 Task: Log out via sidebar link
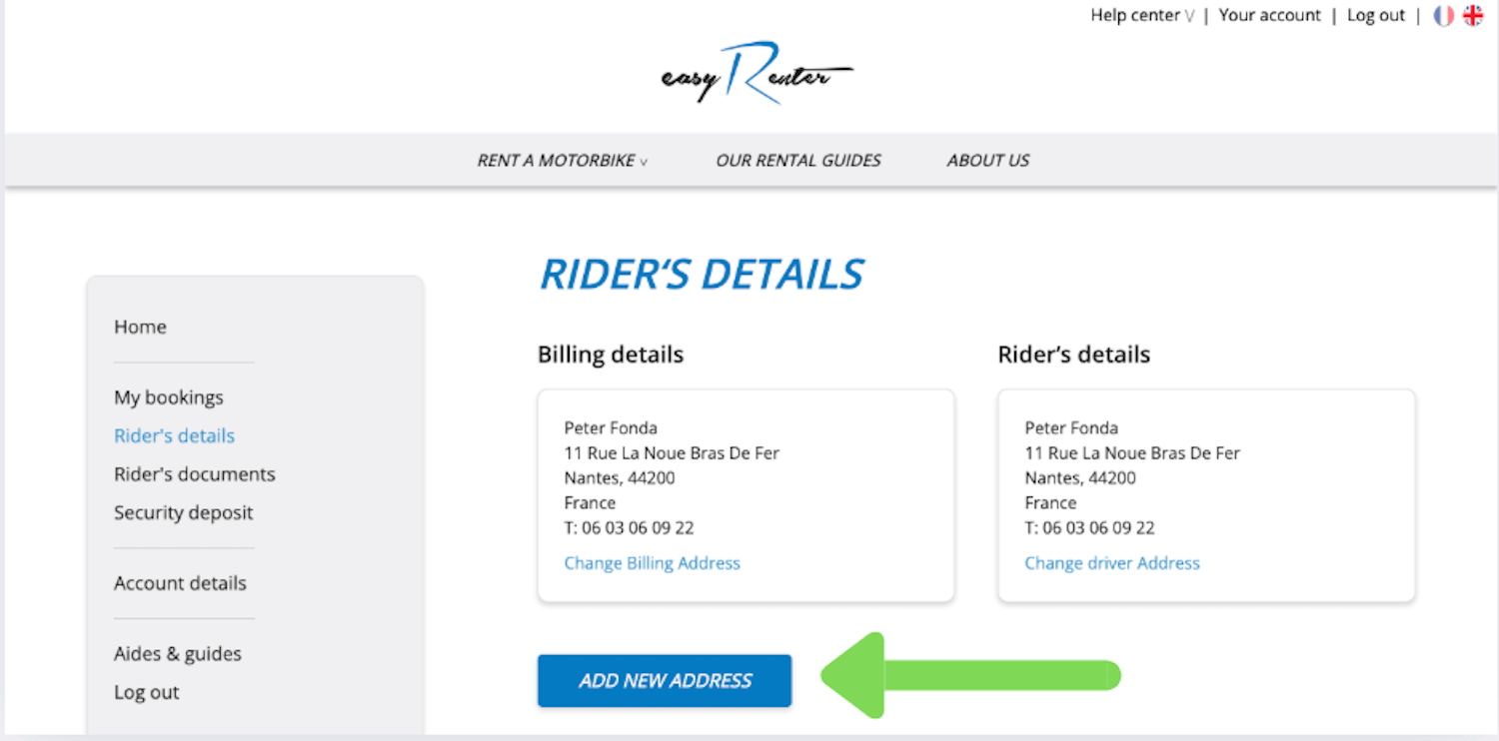(147, 692)
